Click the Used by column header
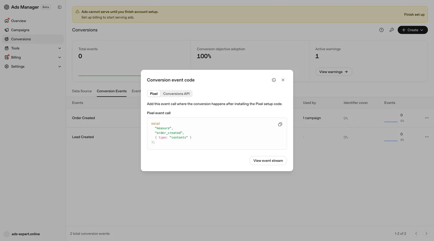The width and height of the screenshot is (434, 241). (309, 103)
